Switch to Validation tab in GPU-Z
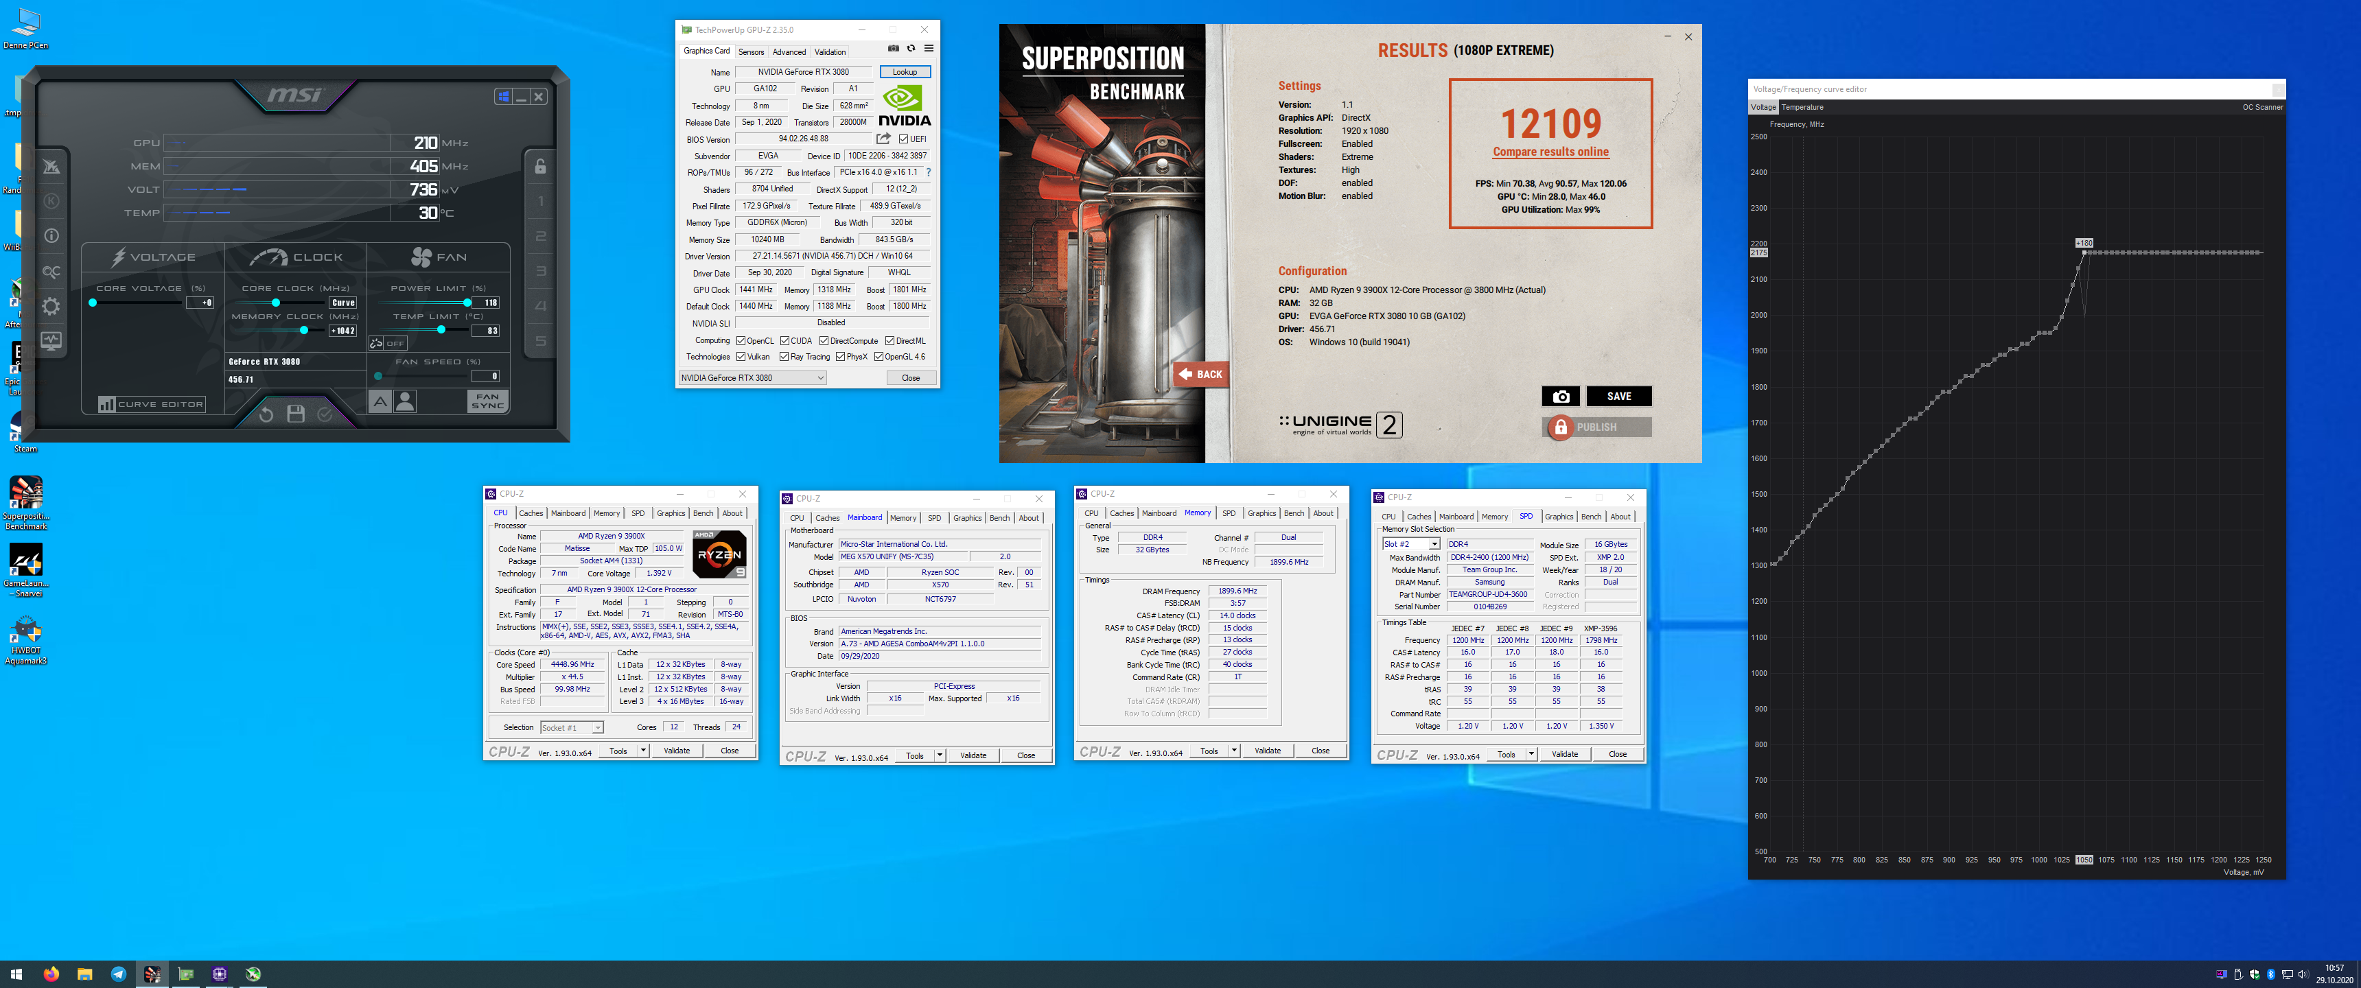2361x988 pixels. [x=830, y=52]
